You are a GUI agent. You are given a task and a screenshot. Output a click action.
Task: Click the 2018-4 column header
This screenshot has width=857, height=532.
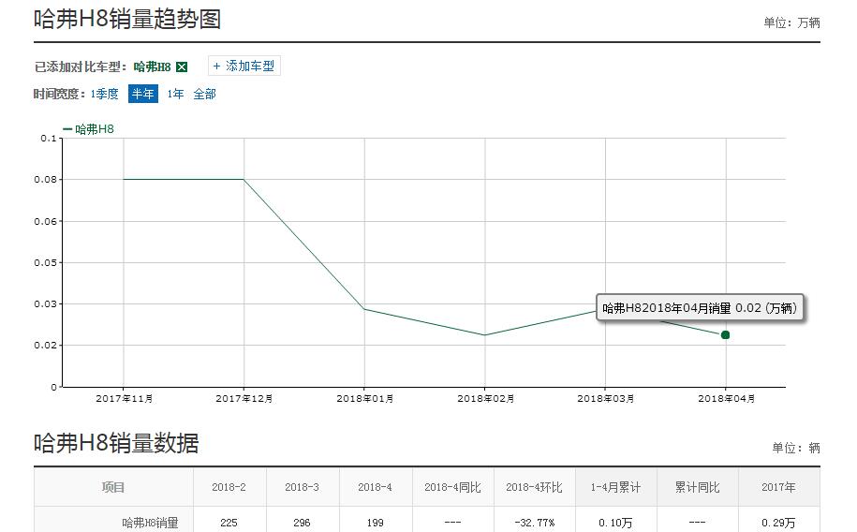375,487
